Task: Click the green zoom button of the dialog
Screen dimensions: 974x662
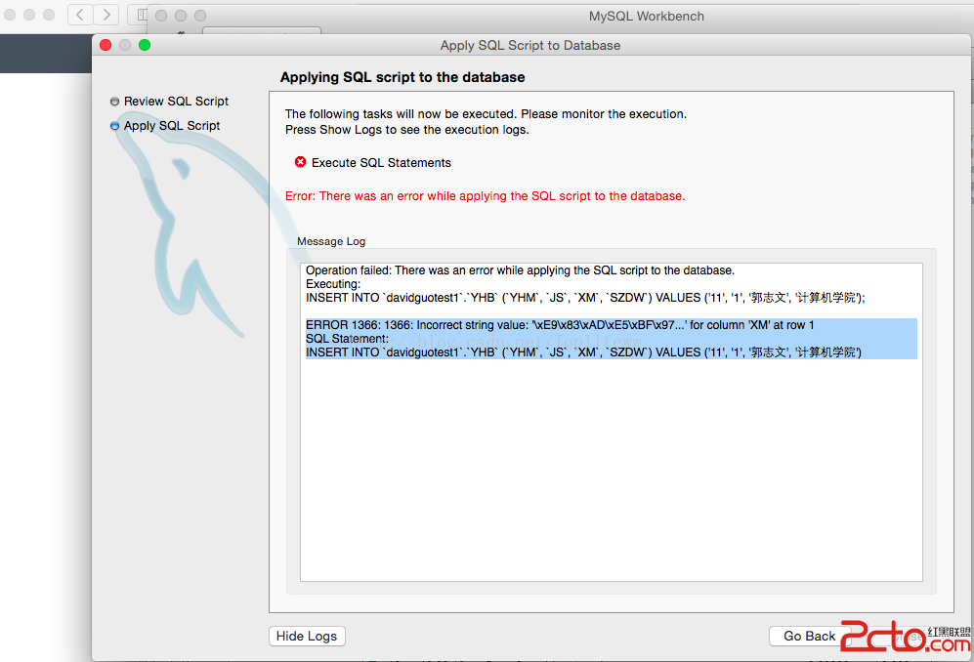Action: click(x=145, y=45)
